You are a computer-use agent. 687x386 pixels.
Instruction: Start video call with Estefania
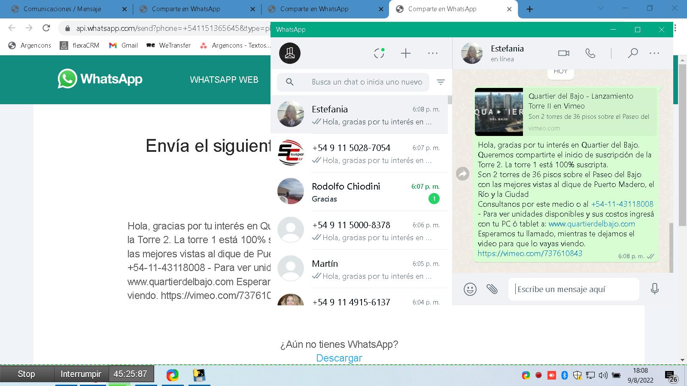point(564,53)
